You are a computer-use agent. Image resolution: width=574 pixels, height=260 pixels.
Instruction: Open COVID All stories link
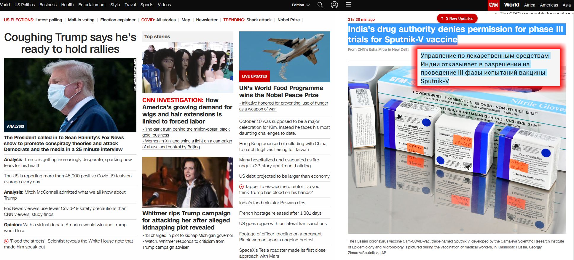click(x=166, y=20)
